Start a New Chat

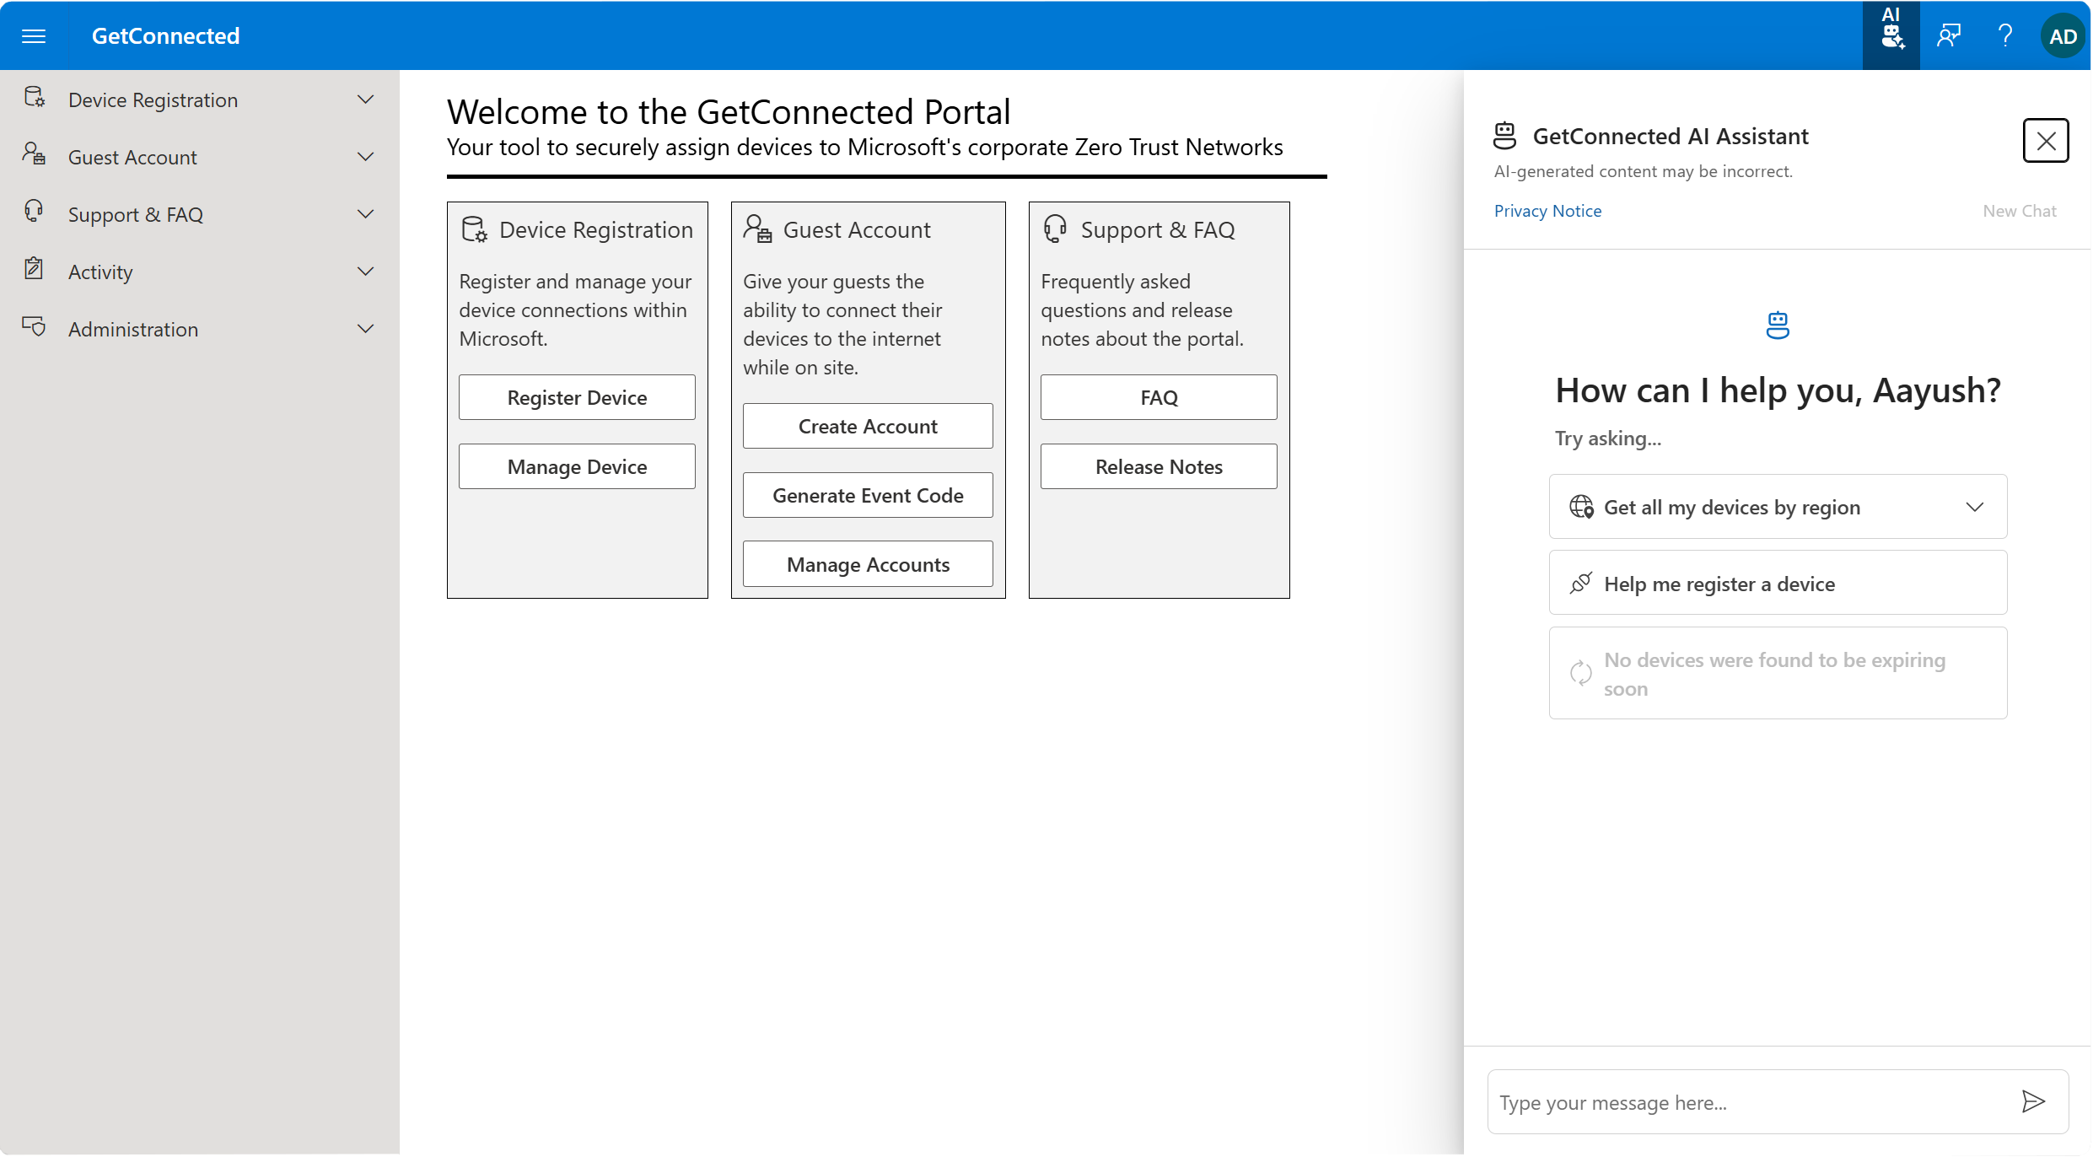(2020, 211)
